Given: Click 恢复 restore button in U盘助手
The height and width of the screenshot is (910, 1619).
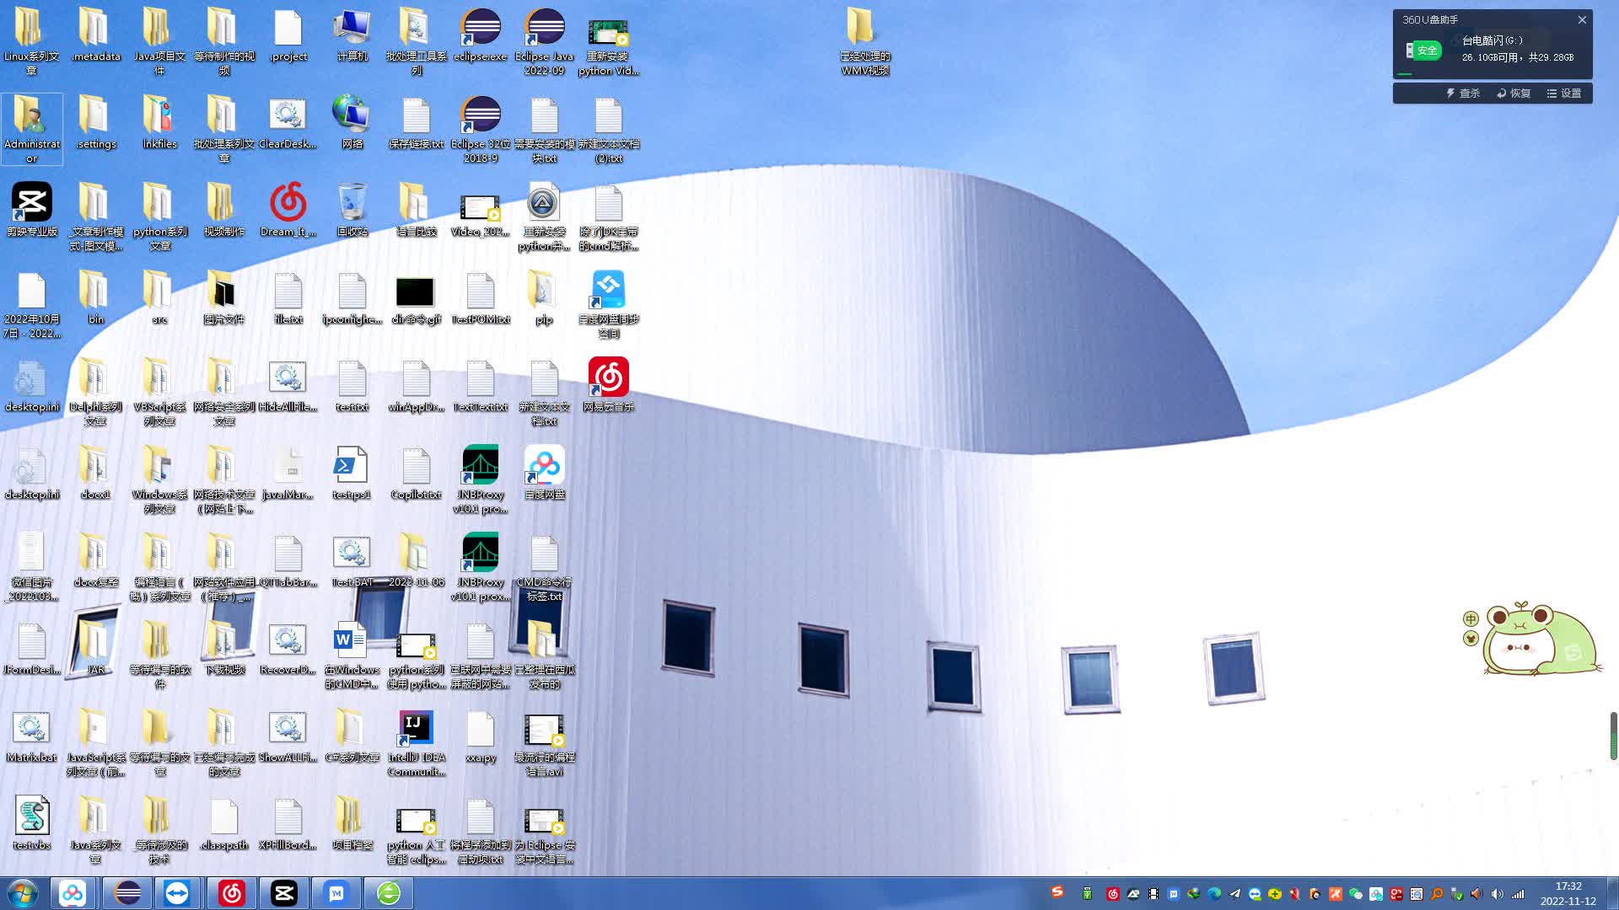Looking at the screenshot, I should click(x=1514, y=94).
